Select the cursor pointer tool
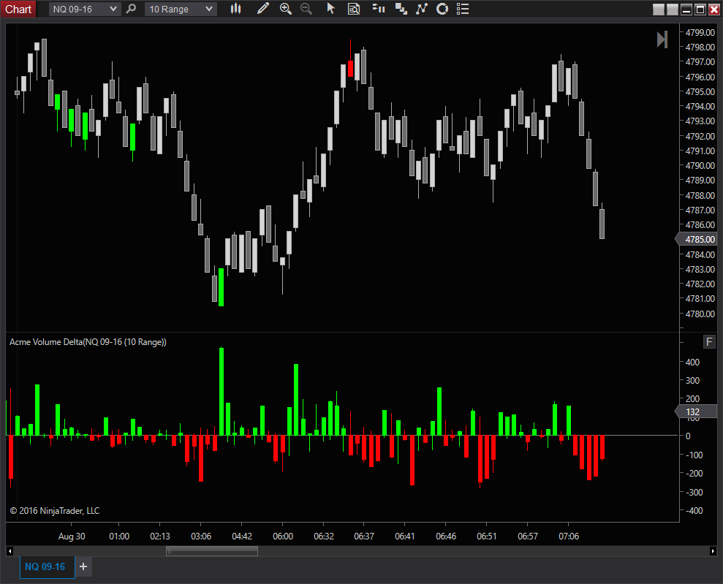Screen dimensions: 723x584 point(330,9)
